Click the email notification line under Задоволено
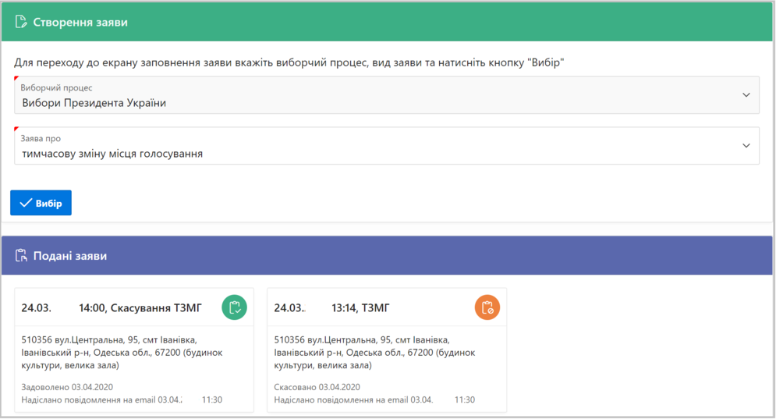Image resolution: width=776 pixels, height=419 pixels. tap(122, 399)
